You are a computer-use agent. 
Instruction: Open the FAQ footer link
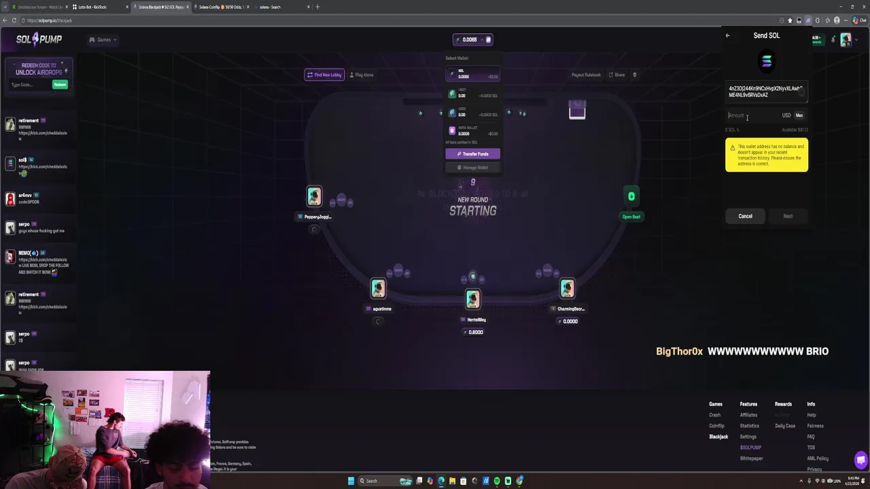[x=811, y=437]
